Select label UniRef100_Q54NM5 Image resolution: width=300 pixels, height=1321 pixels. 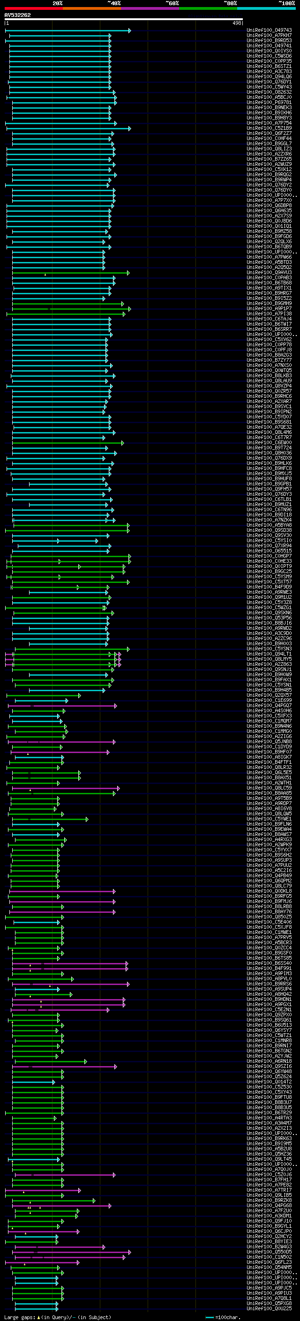[269, 1267]
